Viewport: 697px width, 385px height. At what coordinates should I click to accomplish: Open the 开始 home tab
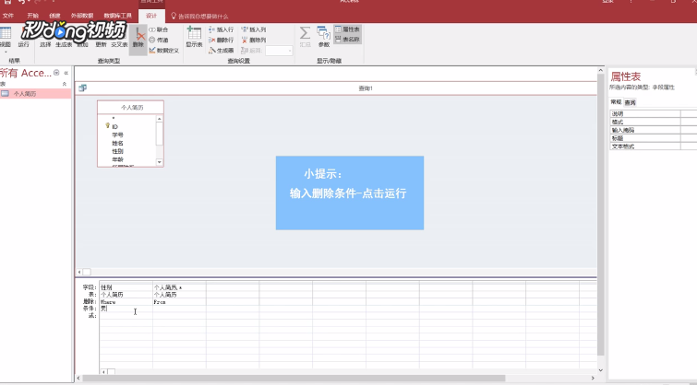33,16
